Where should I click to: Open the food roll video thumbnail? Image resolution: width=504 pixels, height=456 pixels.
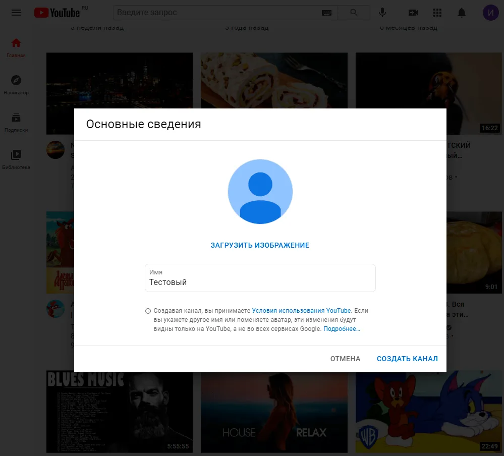274,80
